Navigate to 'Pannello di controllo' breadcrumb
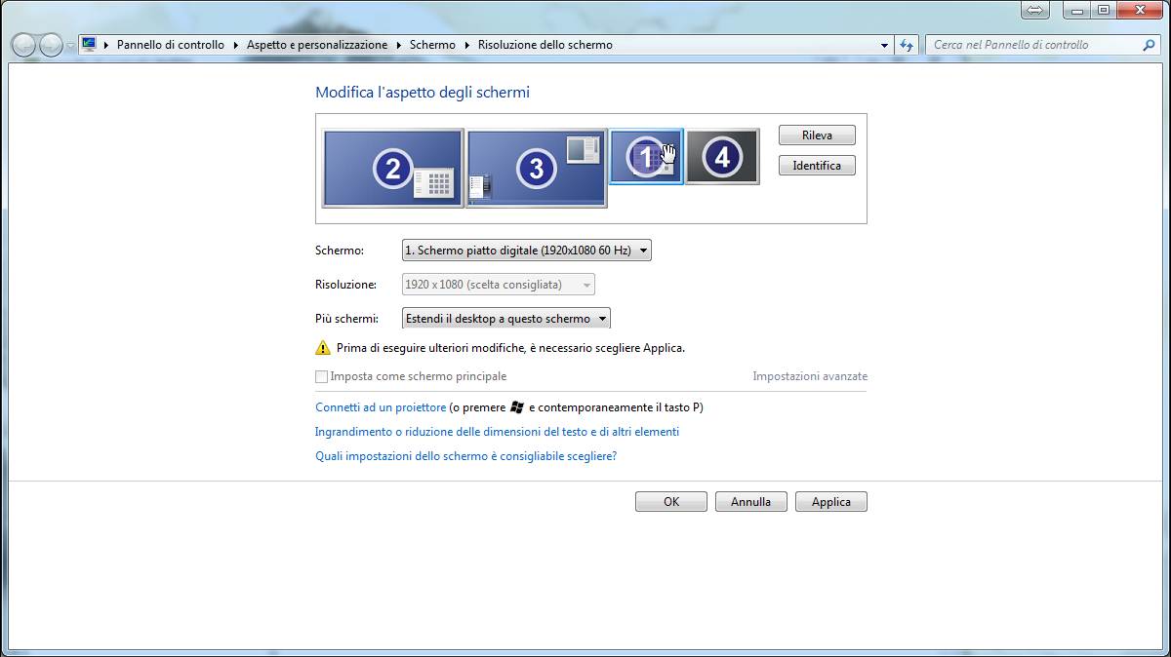The height and width of the screenshot is (657, 1171). 170,45
